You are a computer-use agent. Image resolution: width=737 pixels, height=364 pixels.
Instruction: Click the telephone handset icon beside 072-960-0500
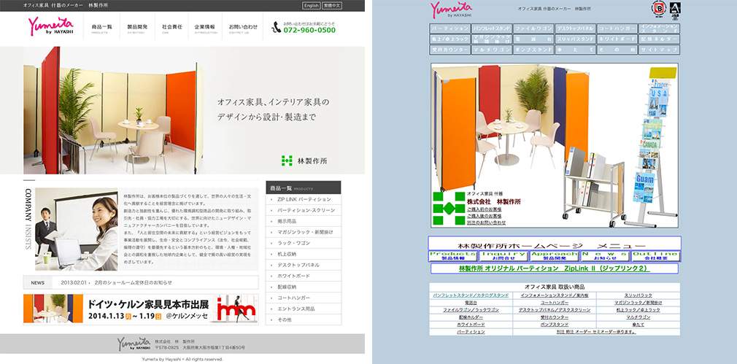pyautogui.click(x=276, y=27)
